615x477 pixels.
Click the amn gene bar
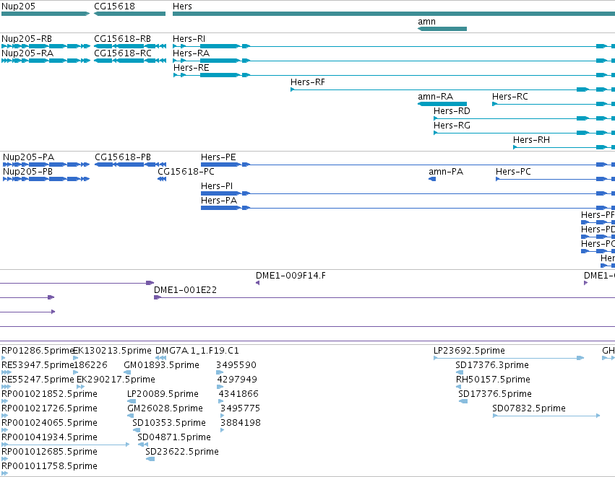[x=442, y=29]
